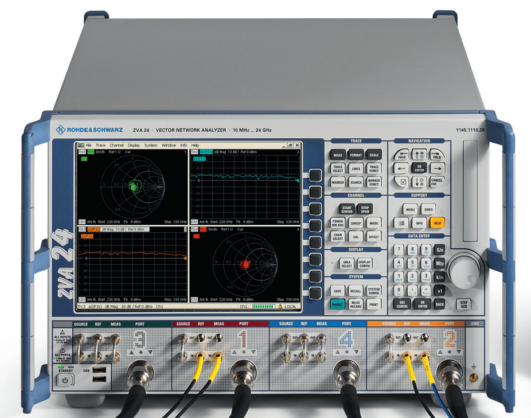Toggle the checkmark key in Navigation
The image size is (531, 418).
pos(403,182)
